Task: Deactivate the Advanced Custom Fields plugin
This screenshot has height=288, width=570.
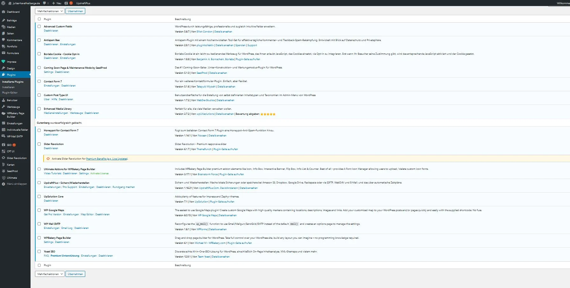Action: click(x=51, y=31)
